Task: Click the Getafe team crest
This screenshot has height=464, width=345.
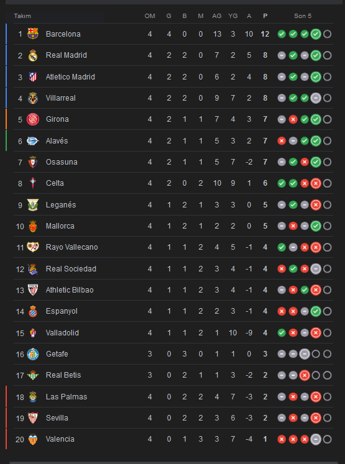Action: [33, 354]
